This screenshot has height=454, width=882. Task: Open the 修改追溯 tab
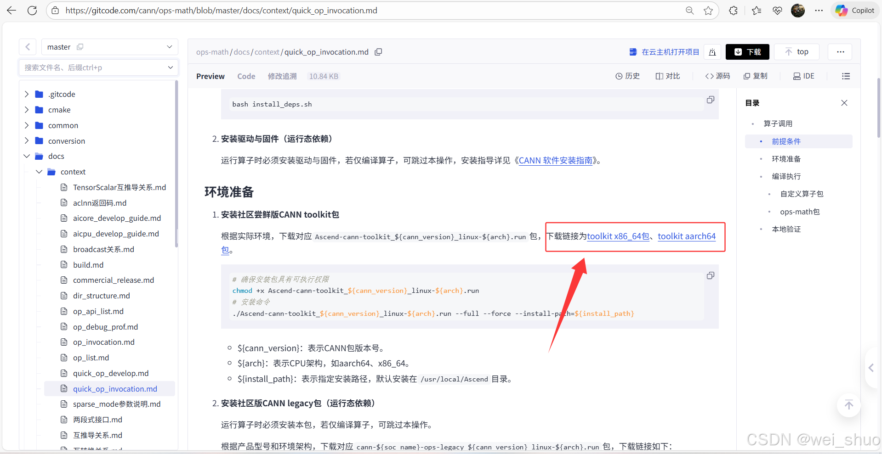(x=282, y=76)
